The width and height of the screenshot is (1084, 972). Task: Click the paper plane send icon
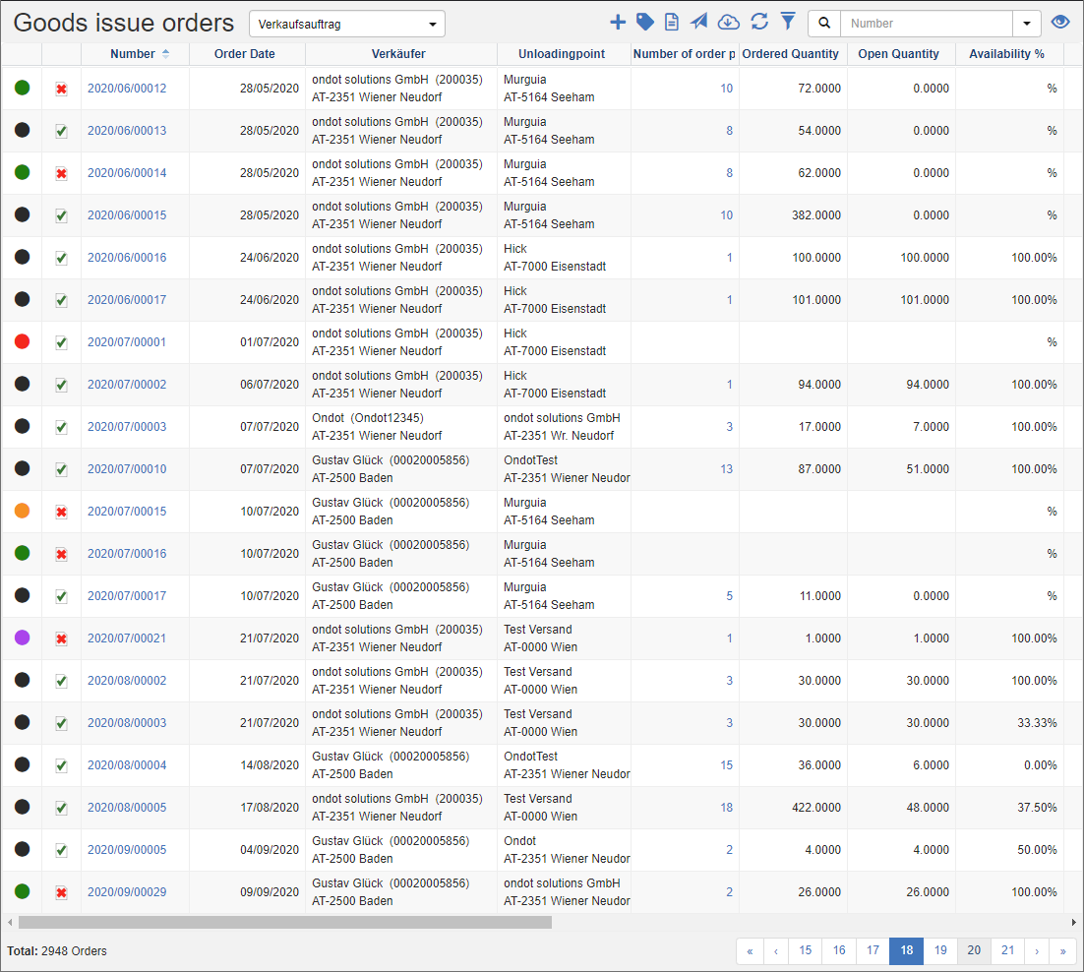(x=699, y=22)
